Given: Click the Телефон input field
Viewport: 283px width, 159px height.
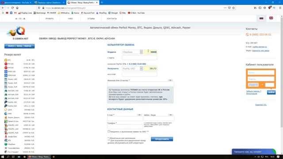Looking at the screenshot, I should [x=125, y=126].
